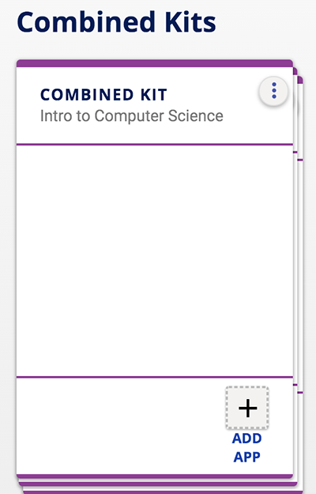Click the bottom purple edge of rearmost card
This screenshot has width=316, height=494.
pyautogui.click(x=162, y=492)
